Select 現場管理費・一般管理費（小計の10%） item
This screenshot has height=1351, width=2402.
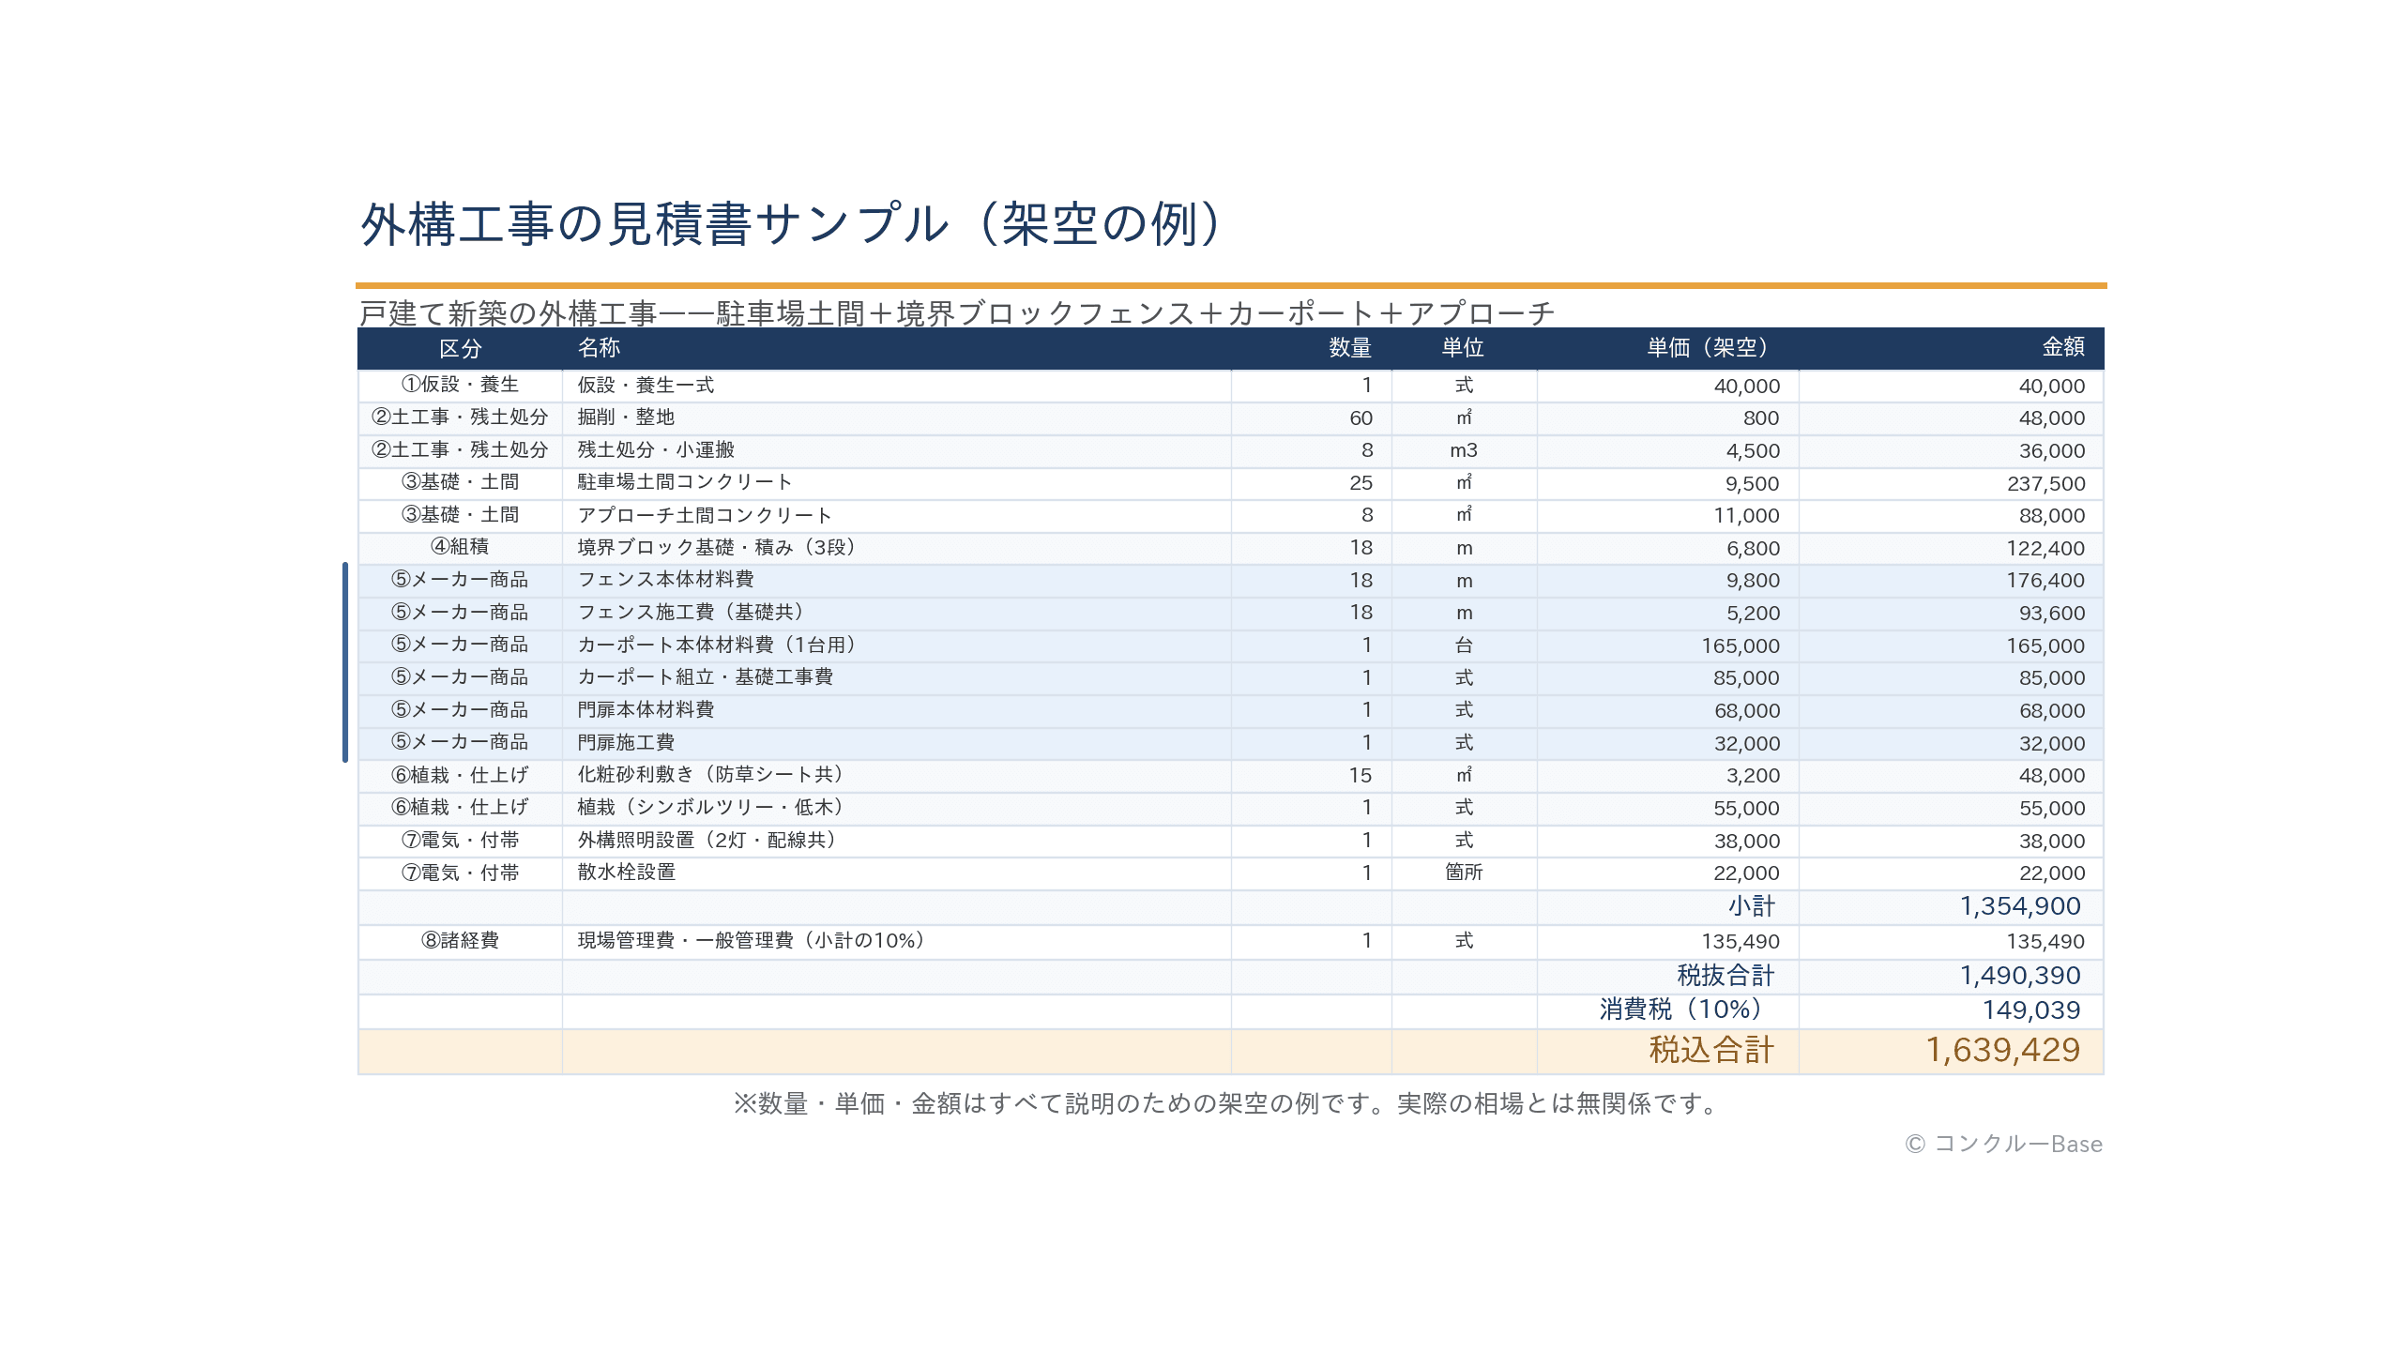point(897,941)
